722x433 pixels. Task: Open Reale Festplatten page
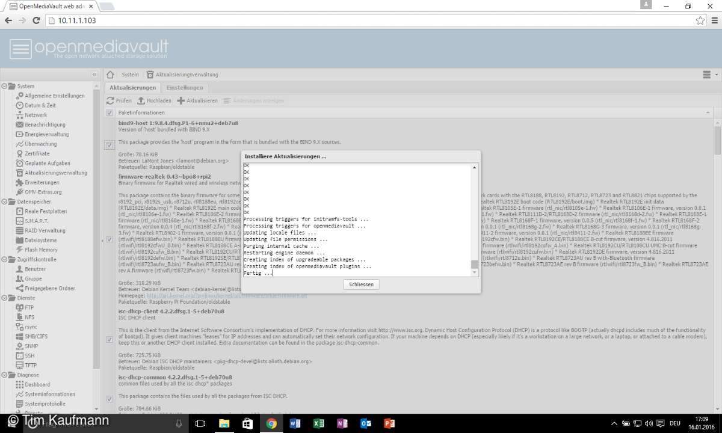click(45, 211)
